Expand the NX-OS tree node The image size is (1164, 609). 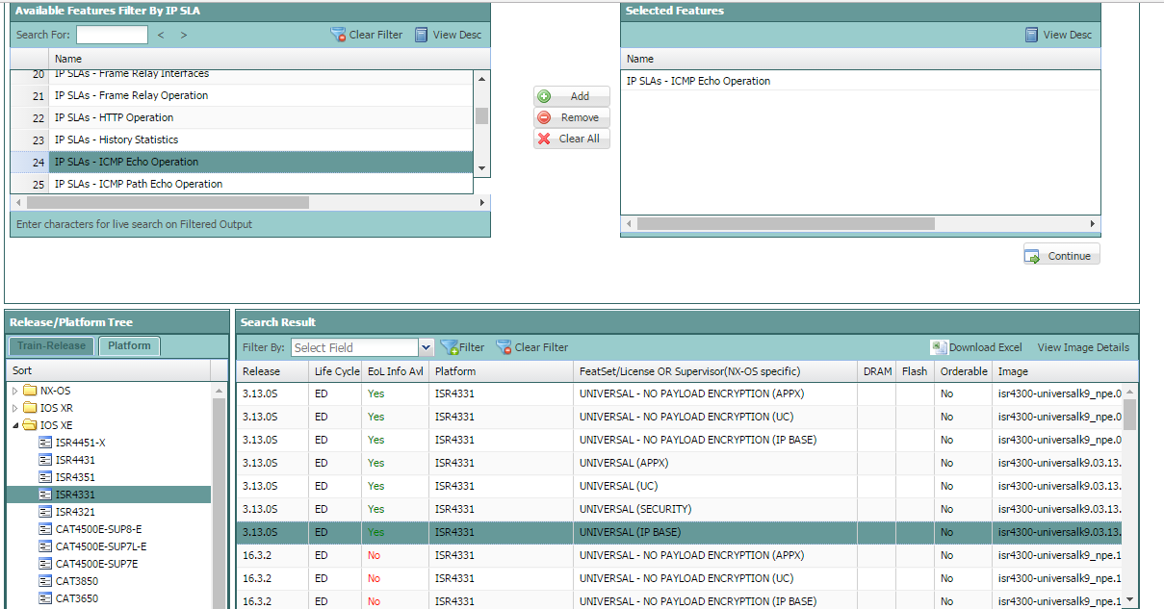pyautogui.click(x=14, y=391)
